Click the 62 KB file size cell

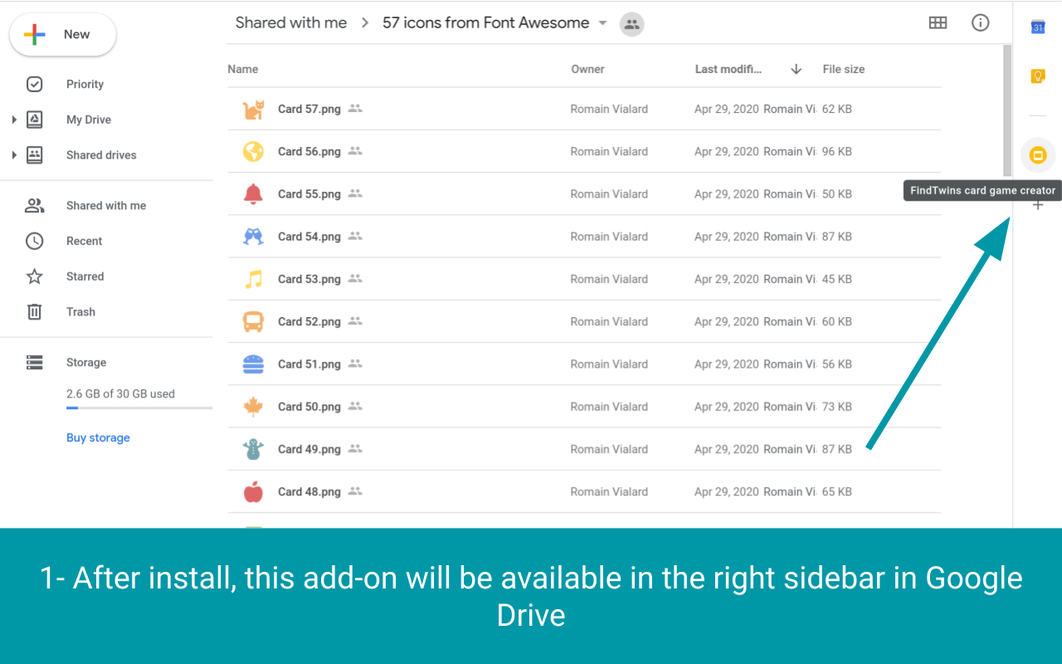click(x=837, y=109)
